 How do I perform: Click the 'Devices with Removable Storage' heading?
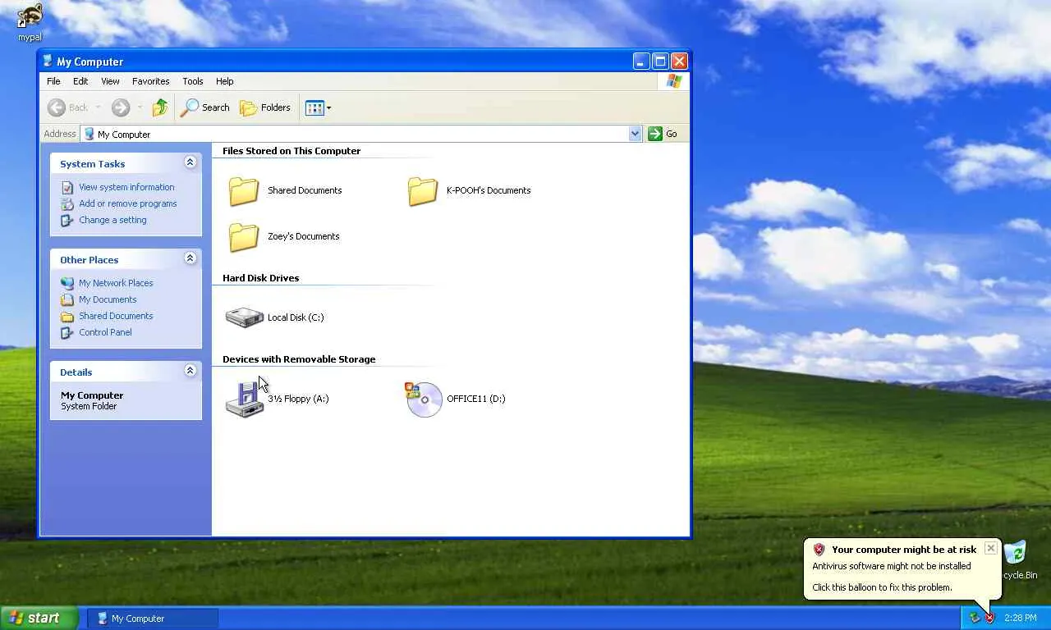[x=299, y=359]
